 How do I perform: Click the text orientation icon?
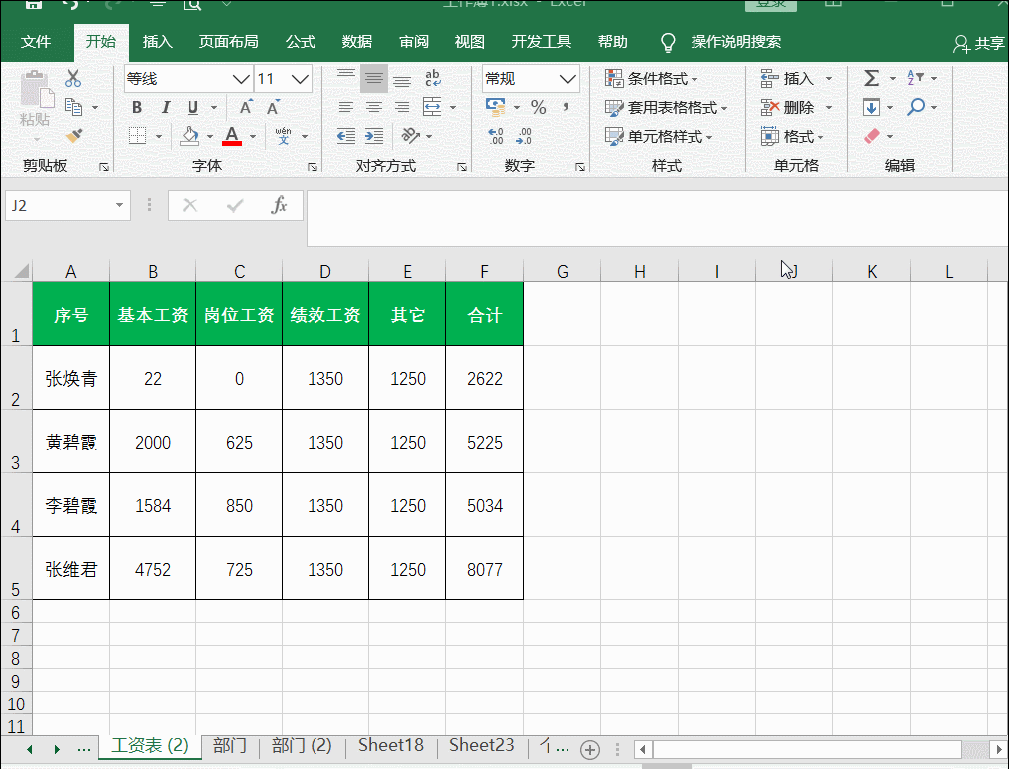click(x=410, y=136)
